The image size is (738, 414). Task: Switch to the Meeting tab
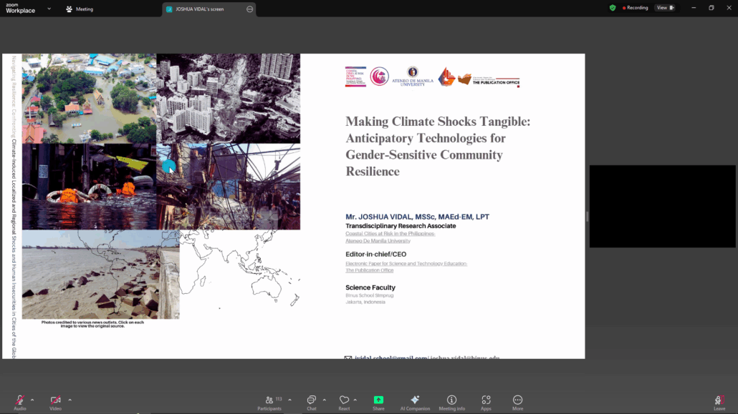click(x=80, y=9)
